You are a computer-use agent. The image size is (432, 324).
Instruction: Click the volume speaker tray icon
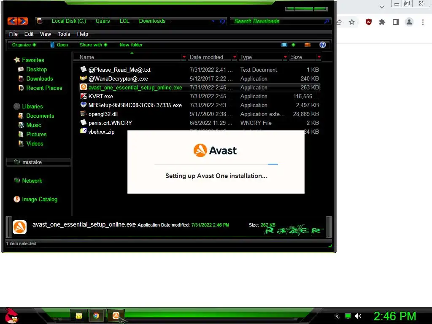coord(358,316)
